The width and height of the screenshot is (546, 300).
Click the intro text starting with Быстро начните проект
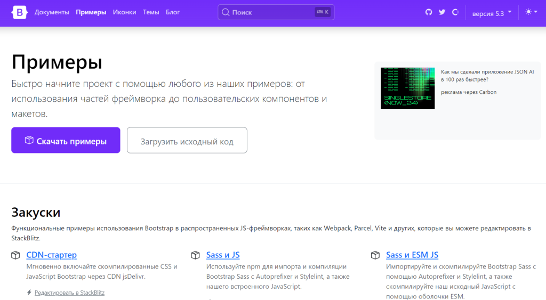169,99
